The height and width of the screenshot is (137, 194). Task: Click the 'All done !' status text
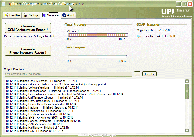pyautogui.click(x=73, y=31)
